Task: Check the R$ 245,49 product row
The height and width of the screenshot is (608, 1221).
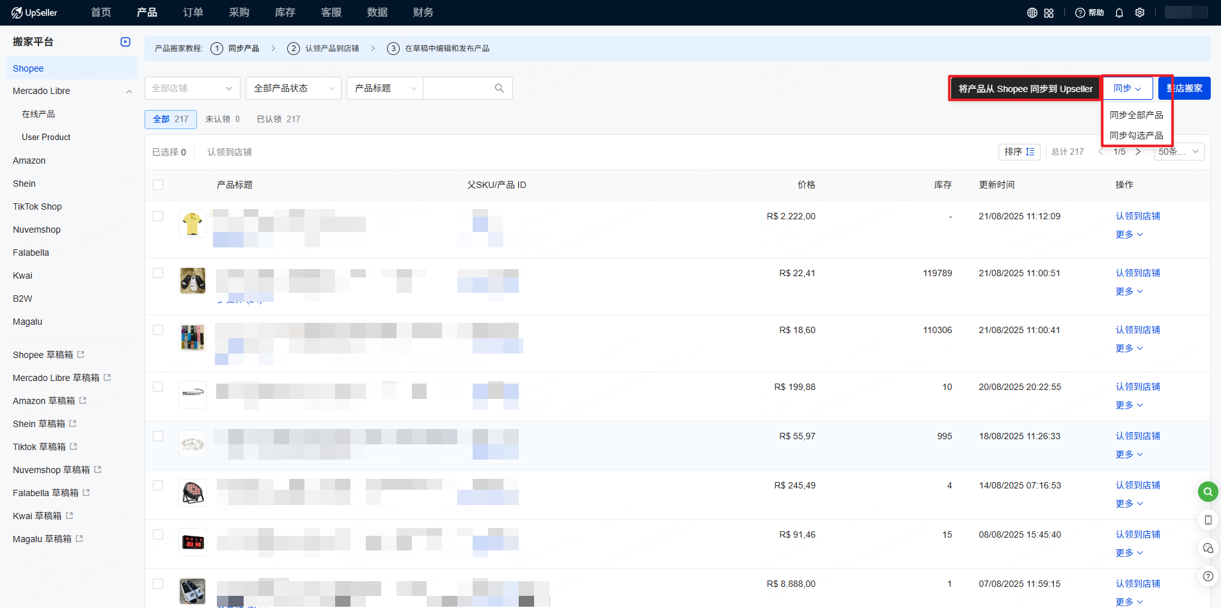Action: 158,485
